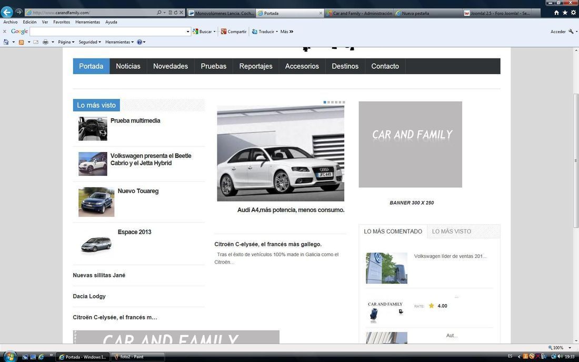Switch to Nueva pestaña browser tab

coord(427,13)
